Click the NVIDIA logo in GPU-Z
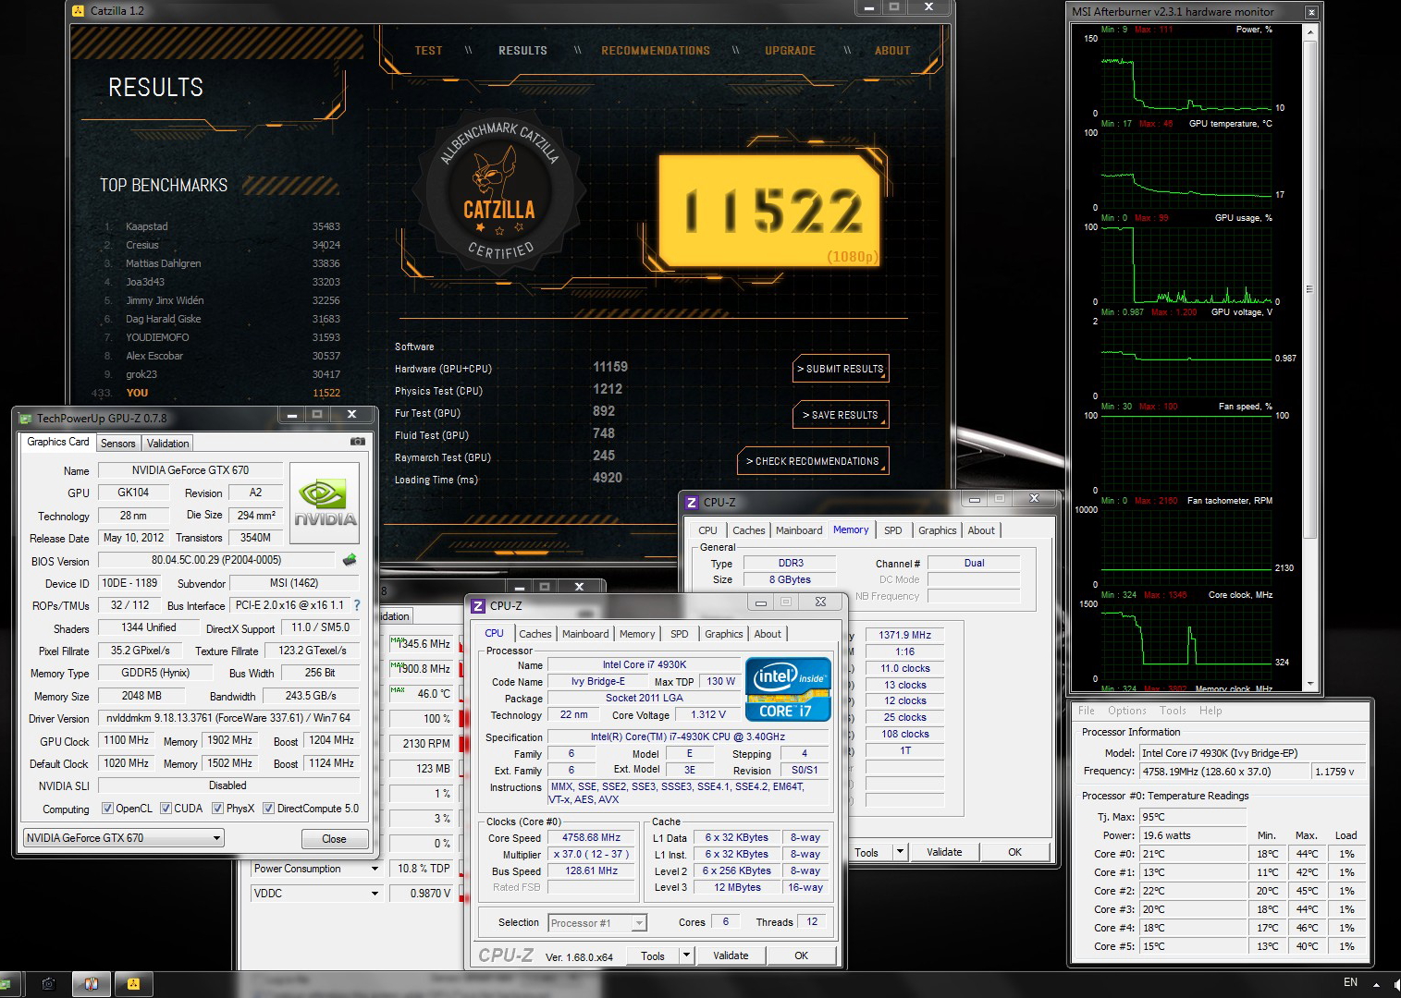The image size is (1401, 998). (x=325, y=503)
